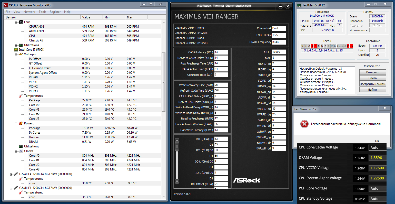Screen dimensions: 395x204
Task: Click the Utilizations graph icon below Chassis #5
Action: [21, 45]
